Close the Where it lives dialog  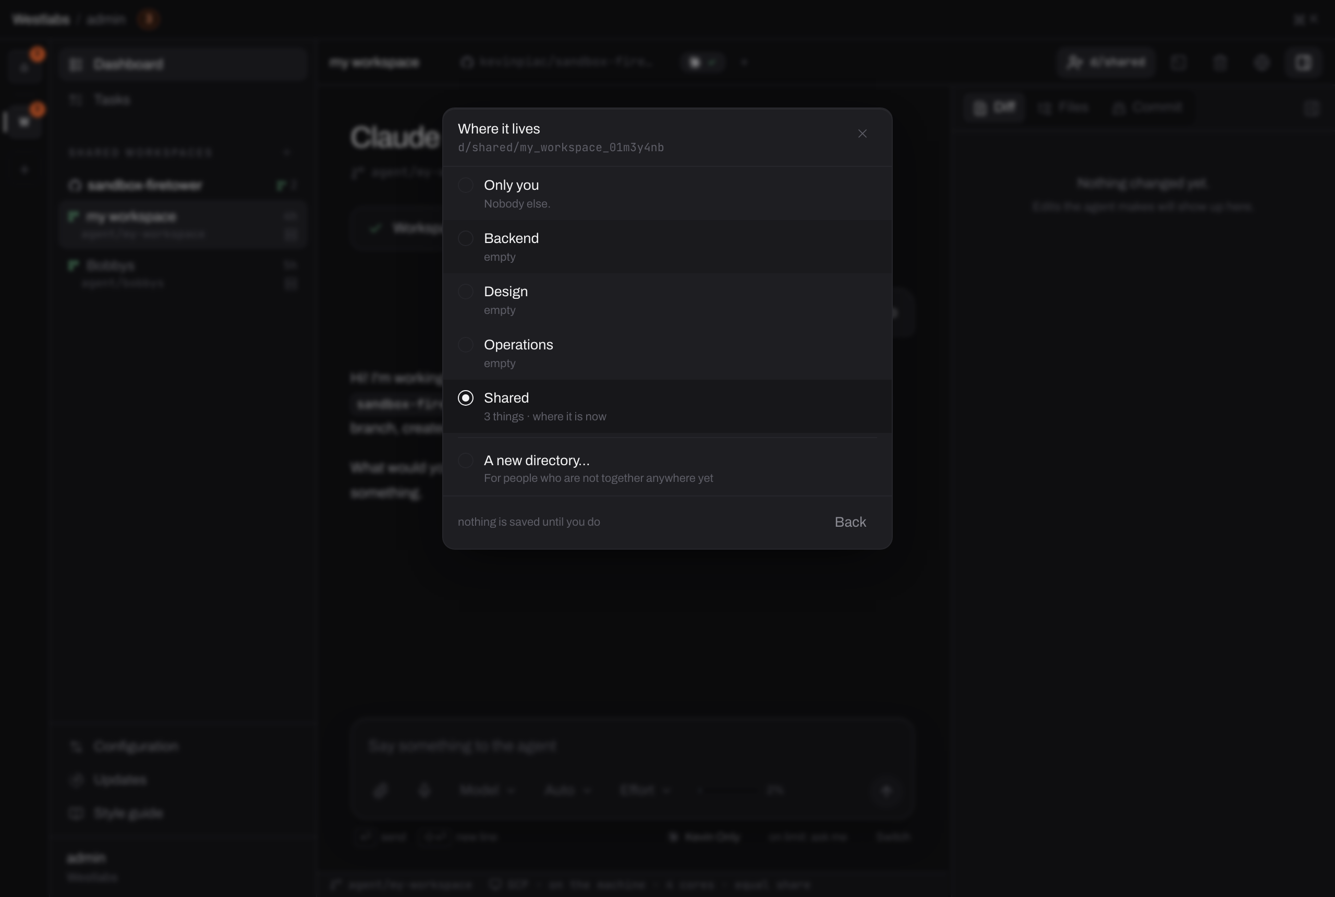pyautogui.click(x=862, y=134)
